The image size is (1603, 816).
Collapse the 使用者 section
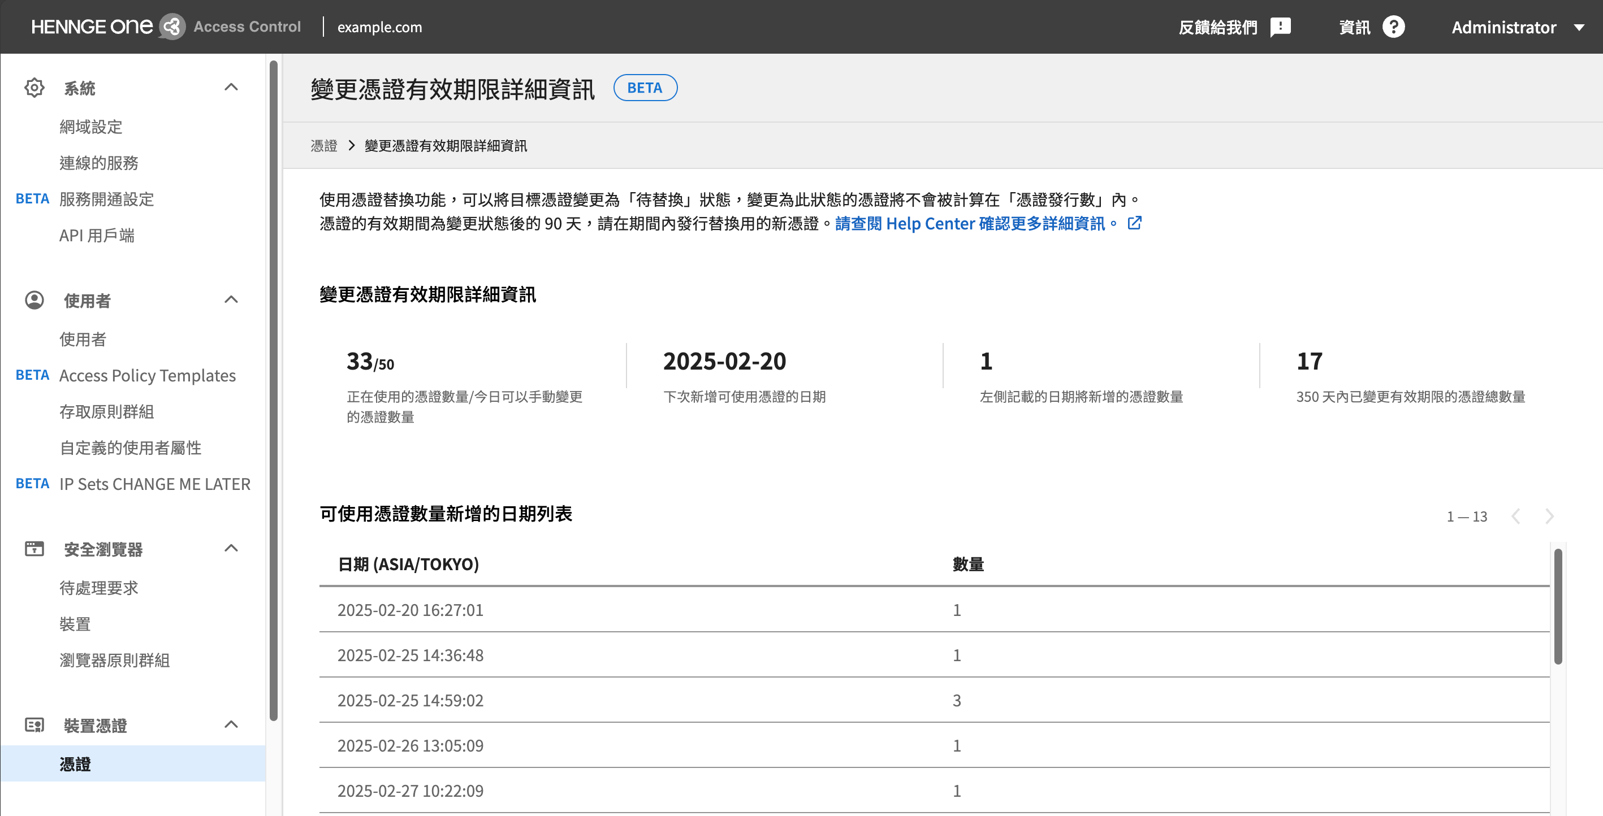(231, 300)
